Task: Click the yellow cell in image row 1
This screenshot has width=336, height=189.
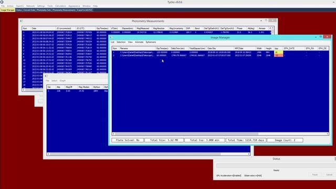Action: 278,52
